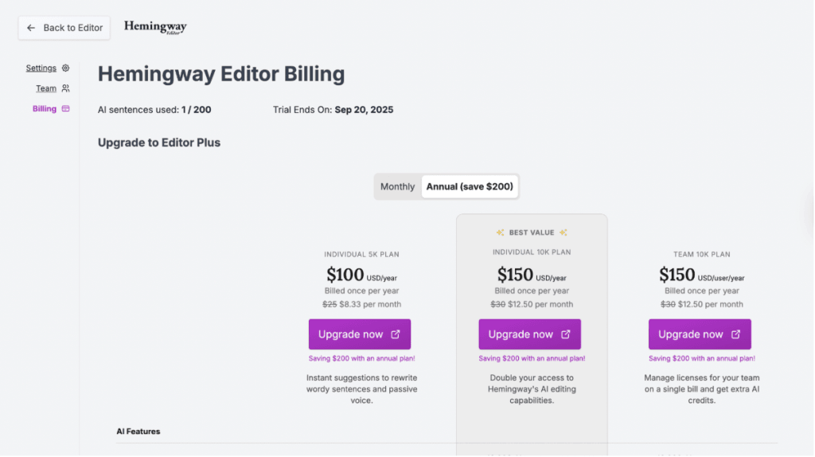Click the Team people icon in sidebar

pos(65,88)
